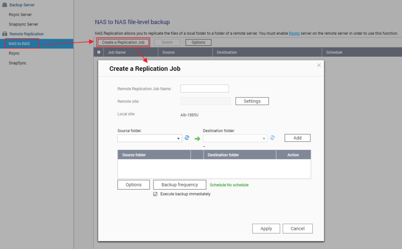The height and width of the screenshot is (249, 402).
Task: Refresh the source folder list
Action: point(187,138)
